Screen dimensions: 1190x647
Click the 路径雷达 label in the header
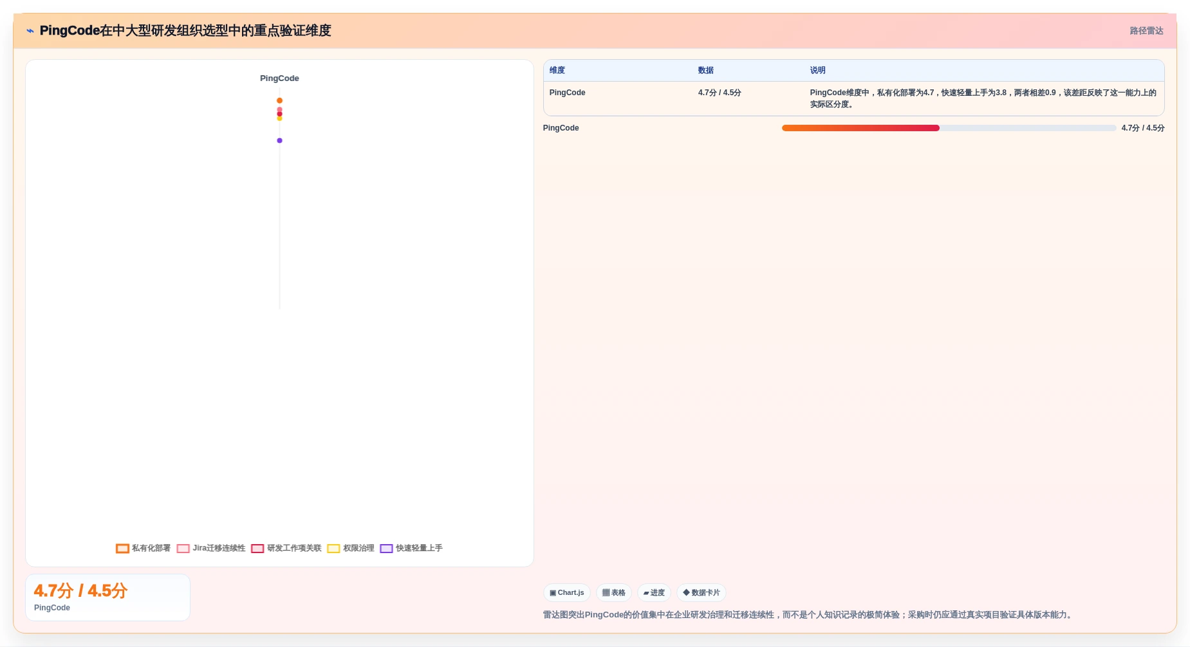1146,31
